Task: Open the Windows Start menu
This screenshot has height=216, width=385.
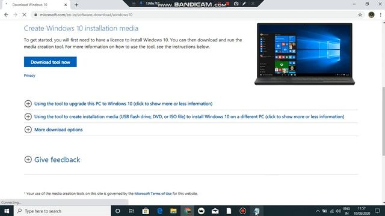Action: click(7, 211)
